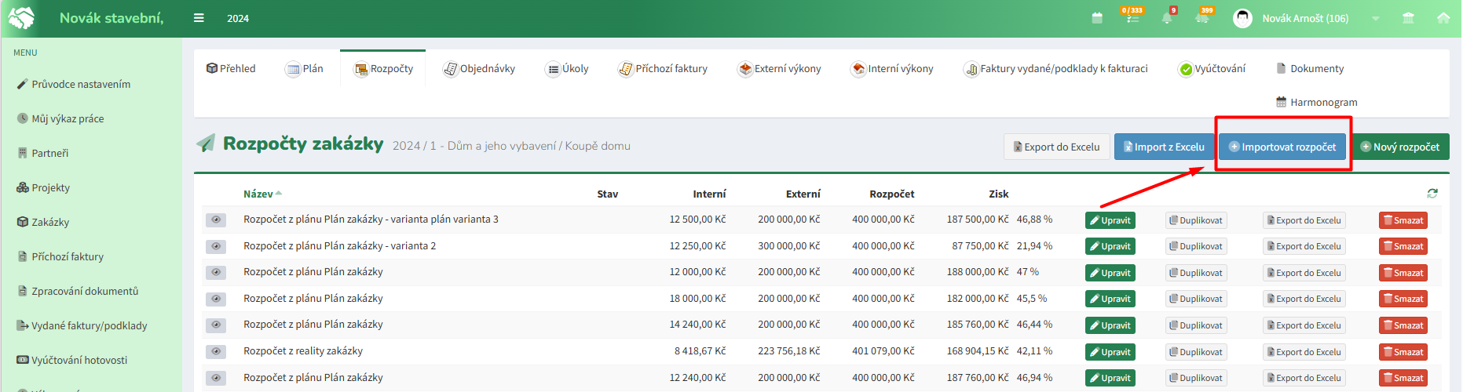Toggle eye icon for Rozpočet z reality row
The width and height of the screenshot is (1463, 392).
pos(216,351)
